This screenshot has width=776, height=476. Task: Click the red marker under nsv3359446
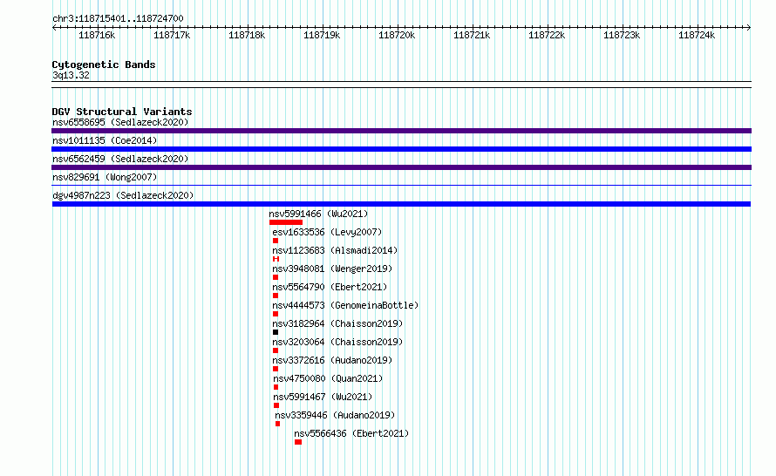click(277, 424)
